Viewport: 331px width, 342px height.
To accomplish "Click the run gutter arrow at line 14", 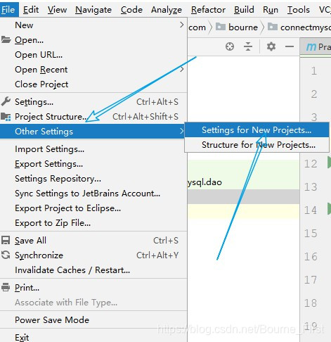I will pos(329,209).
